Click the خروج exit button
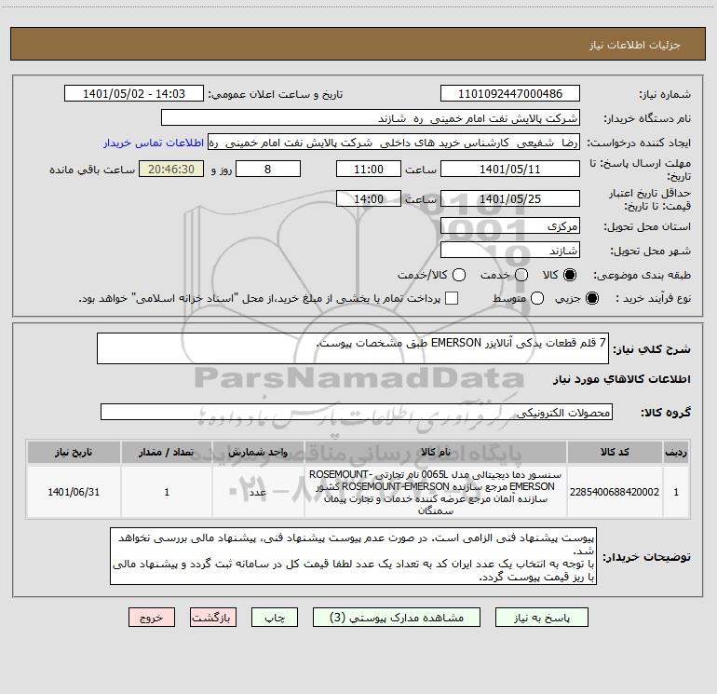 [x=152, y=617]
